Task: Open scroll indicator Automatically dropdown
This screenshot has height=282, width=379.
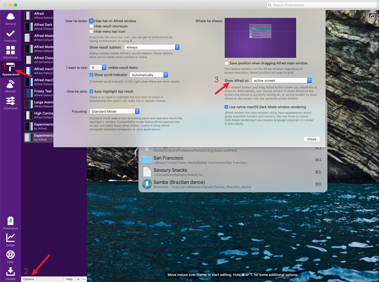Action: (x=149, y=75)
